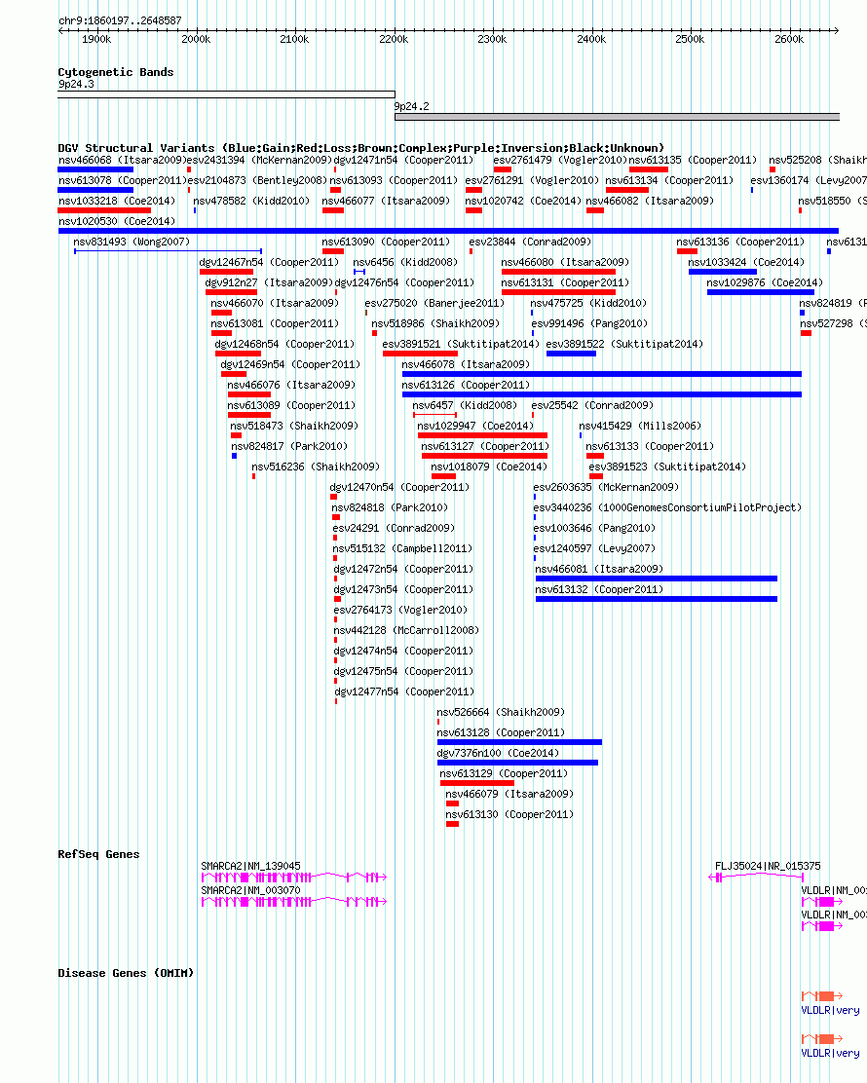Open variant nsv1018079 (Coe2014)

point(490,467)
